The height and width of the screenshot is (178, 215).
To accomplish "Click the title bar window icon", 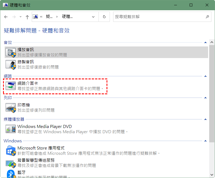I will [x=5, y=5].
